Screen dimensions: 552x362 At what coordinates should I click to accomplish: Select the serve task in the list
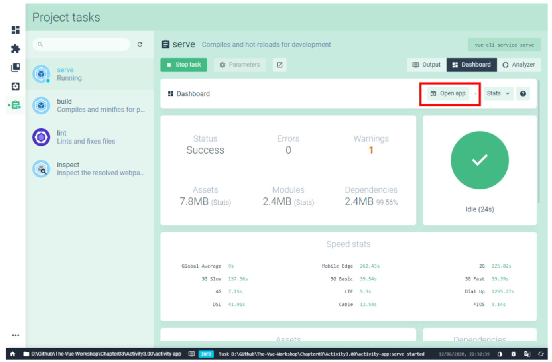[89, 74]
